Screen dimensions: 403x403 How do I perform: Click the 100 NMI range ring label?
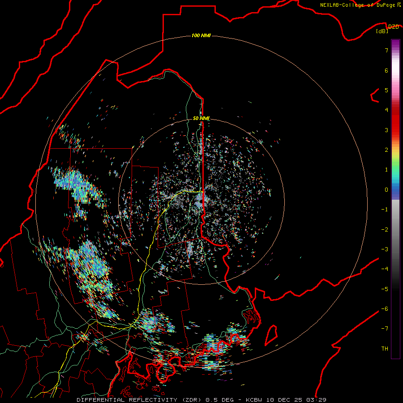(x=201, y=35)
